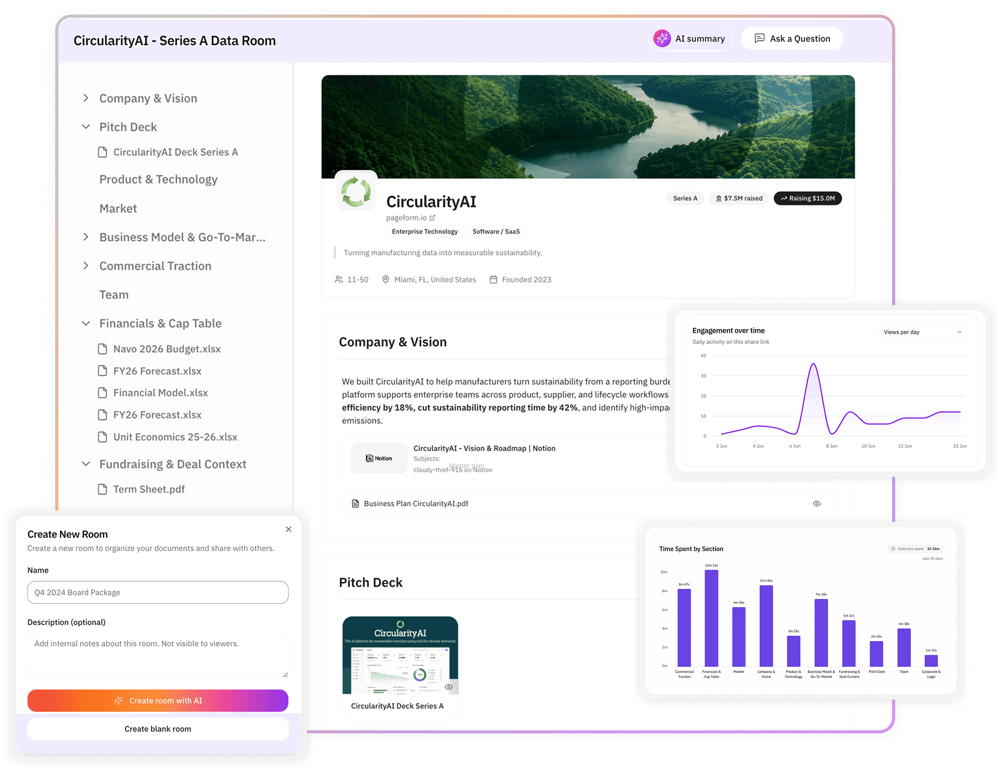The image size is (1002, 771).
Task: Click the team size people icon
Action: click(339, 279)
